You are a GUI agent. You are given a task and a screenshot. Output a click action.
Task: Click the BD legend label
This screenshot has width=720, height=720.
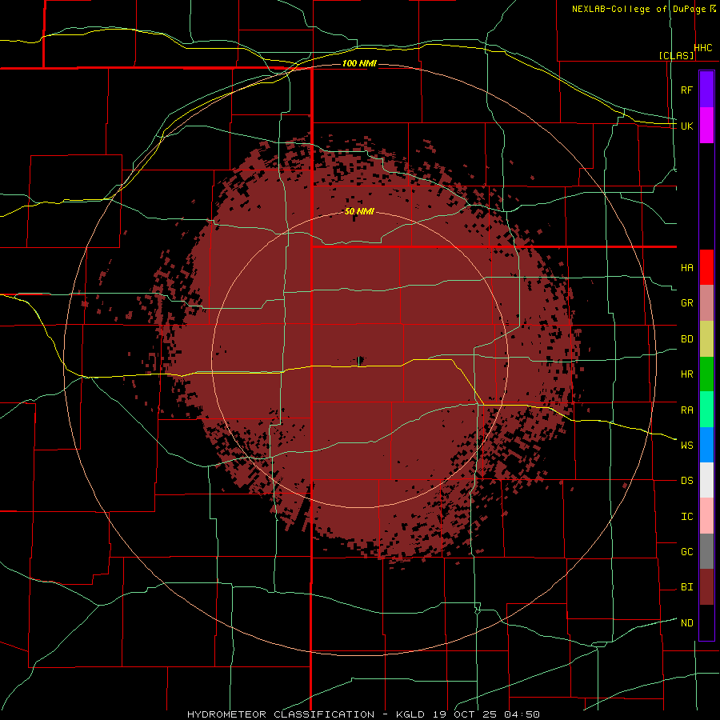[686, 339]
